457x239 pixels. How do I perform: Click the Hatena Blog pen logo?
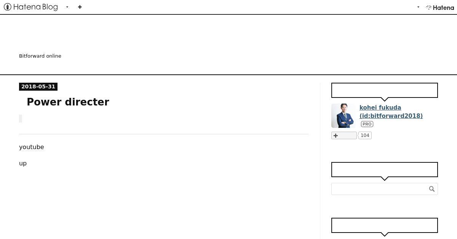click(x=7, y=7)
